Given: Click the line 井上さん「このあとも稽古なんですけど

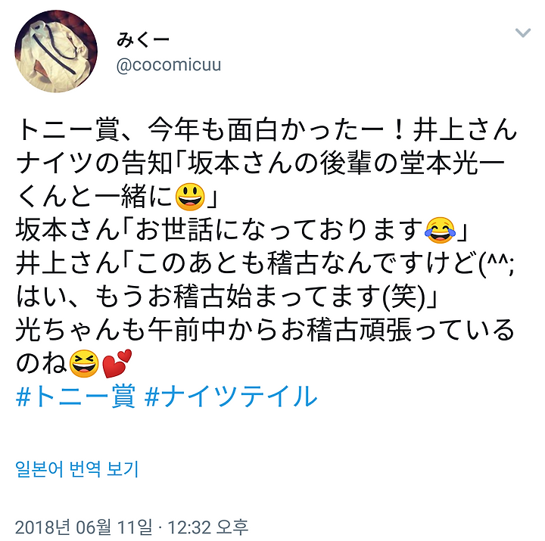Looking at the screenshot, I should pyautogui.click(x=265, y=263).
